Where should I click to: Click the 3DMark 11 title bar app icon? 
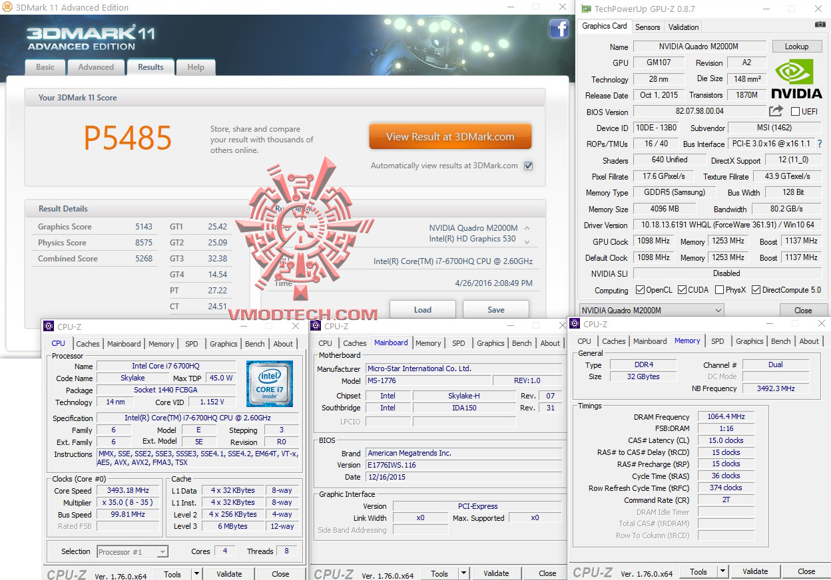click(x=7, y=7)
